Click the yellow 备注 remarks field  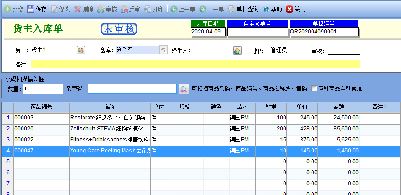point(195,65)
